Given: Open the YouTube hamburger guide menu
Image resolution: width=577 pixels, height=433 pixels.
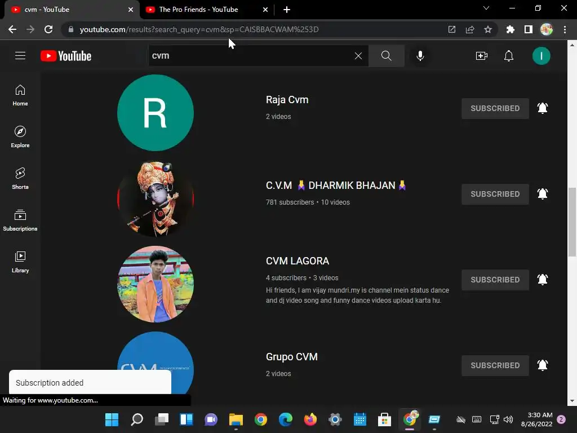Looking at the screenshot, I should point(20,56).
